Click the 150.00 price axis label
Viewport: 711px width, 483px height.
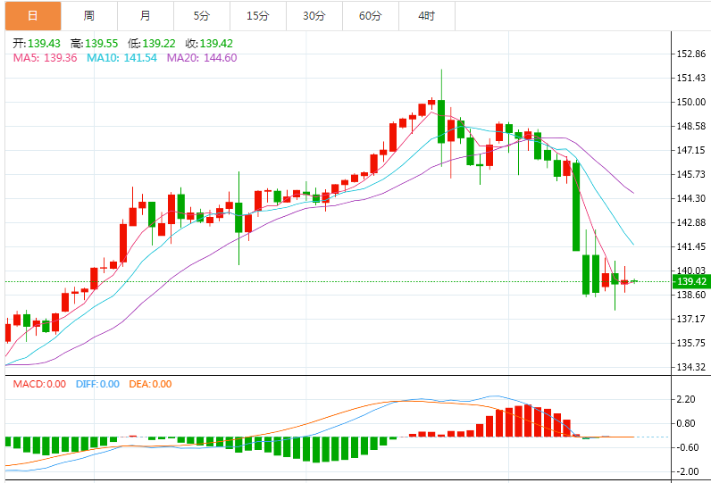coord(691,102)
